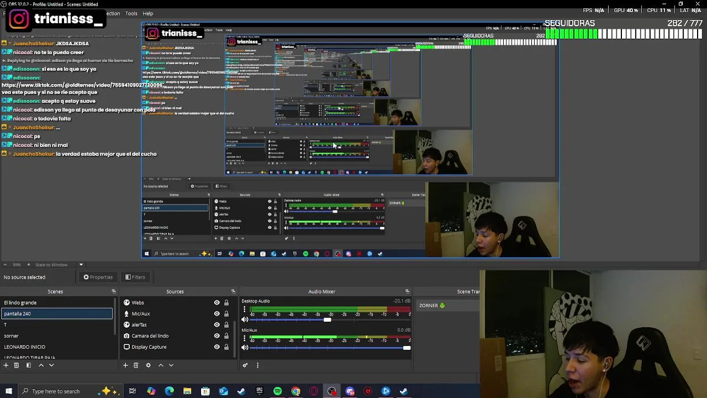Add a new source with plus icon
The image size is (707, 398).
(125, 365)
